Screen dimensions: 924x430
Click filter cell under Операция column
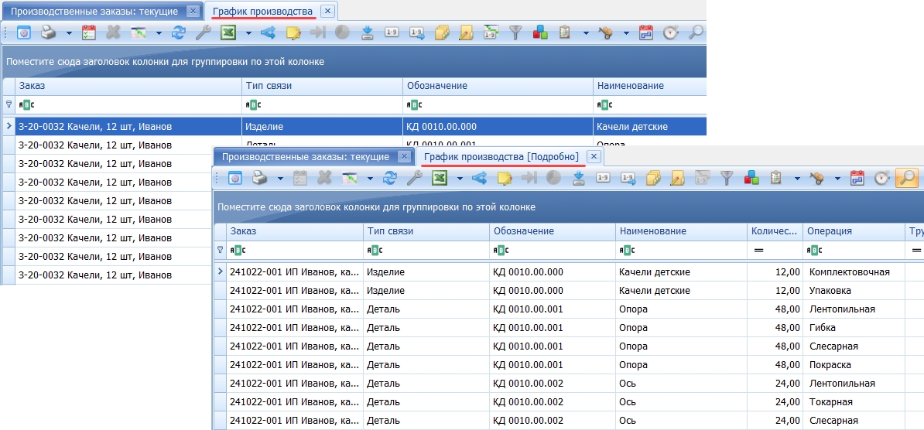[854, 251]
